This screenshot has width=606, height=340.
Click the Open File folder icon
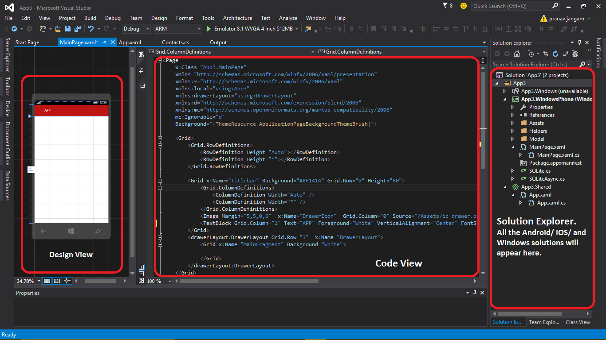pyautogui.click(x=58, y=29)
